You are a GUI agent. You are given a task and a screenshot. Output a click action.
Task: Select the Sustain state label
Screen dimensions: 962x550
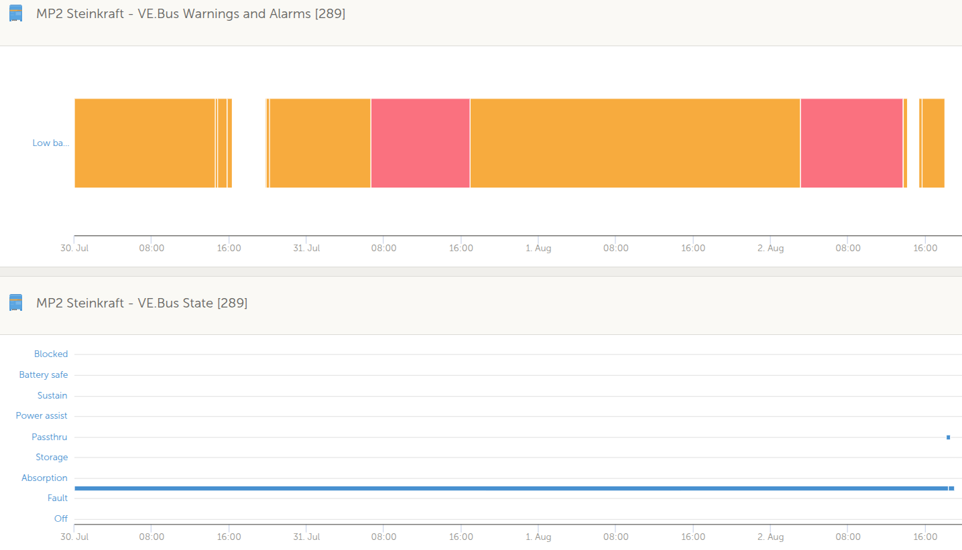point(52,395)
